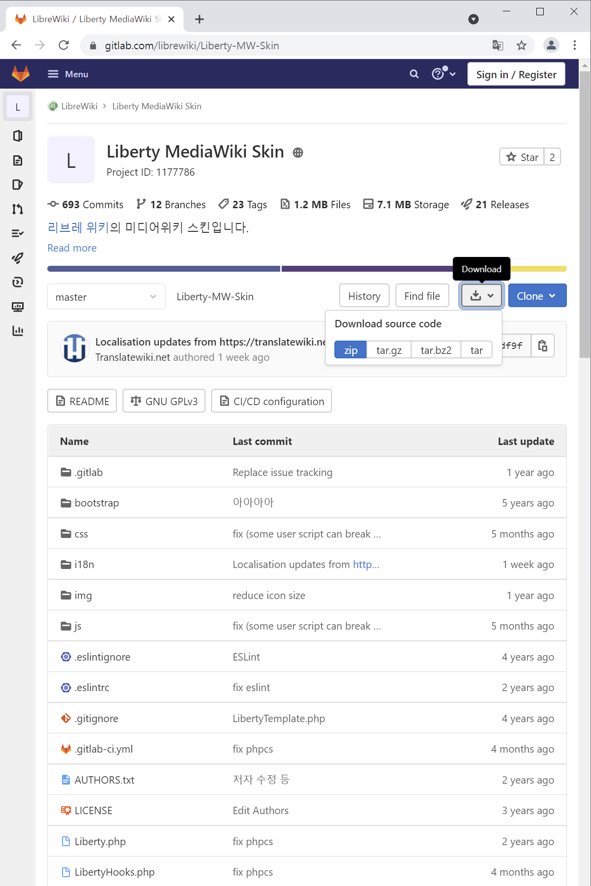
Task: Open Repository sidebar icon
Action: [x=18, y=160]
